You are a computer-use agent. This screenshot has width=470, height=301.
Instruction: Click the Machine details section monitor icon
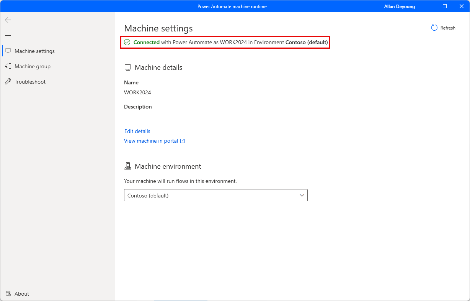(127, 67)
